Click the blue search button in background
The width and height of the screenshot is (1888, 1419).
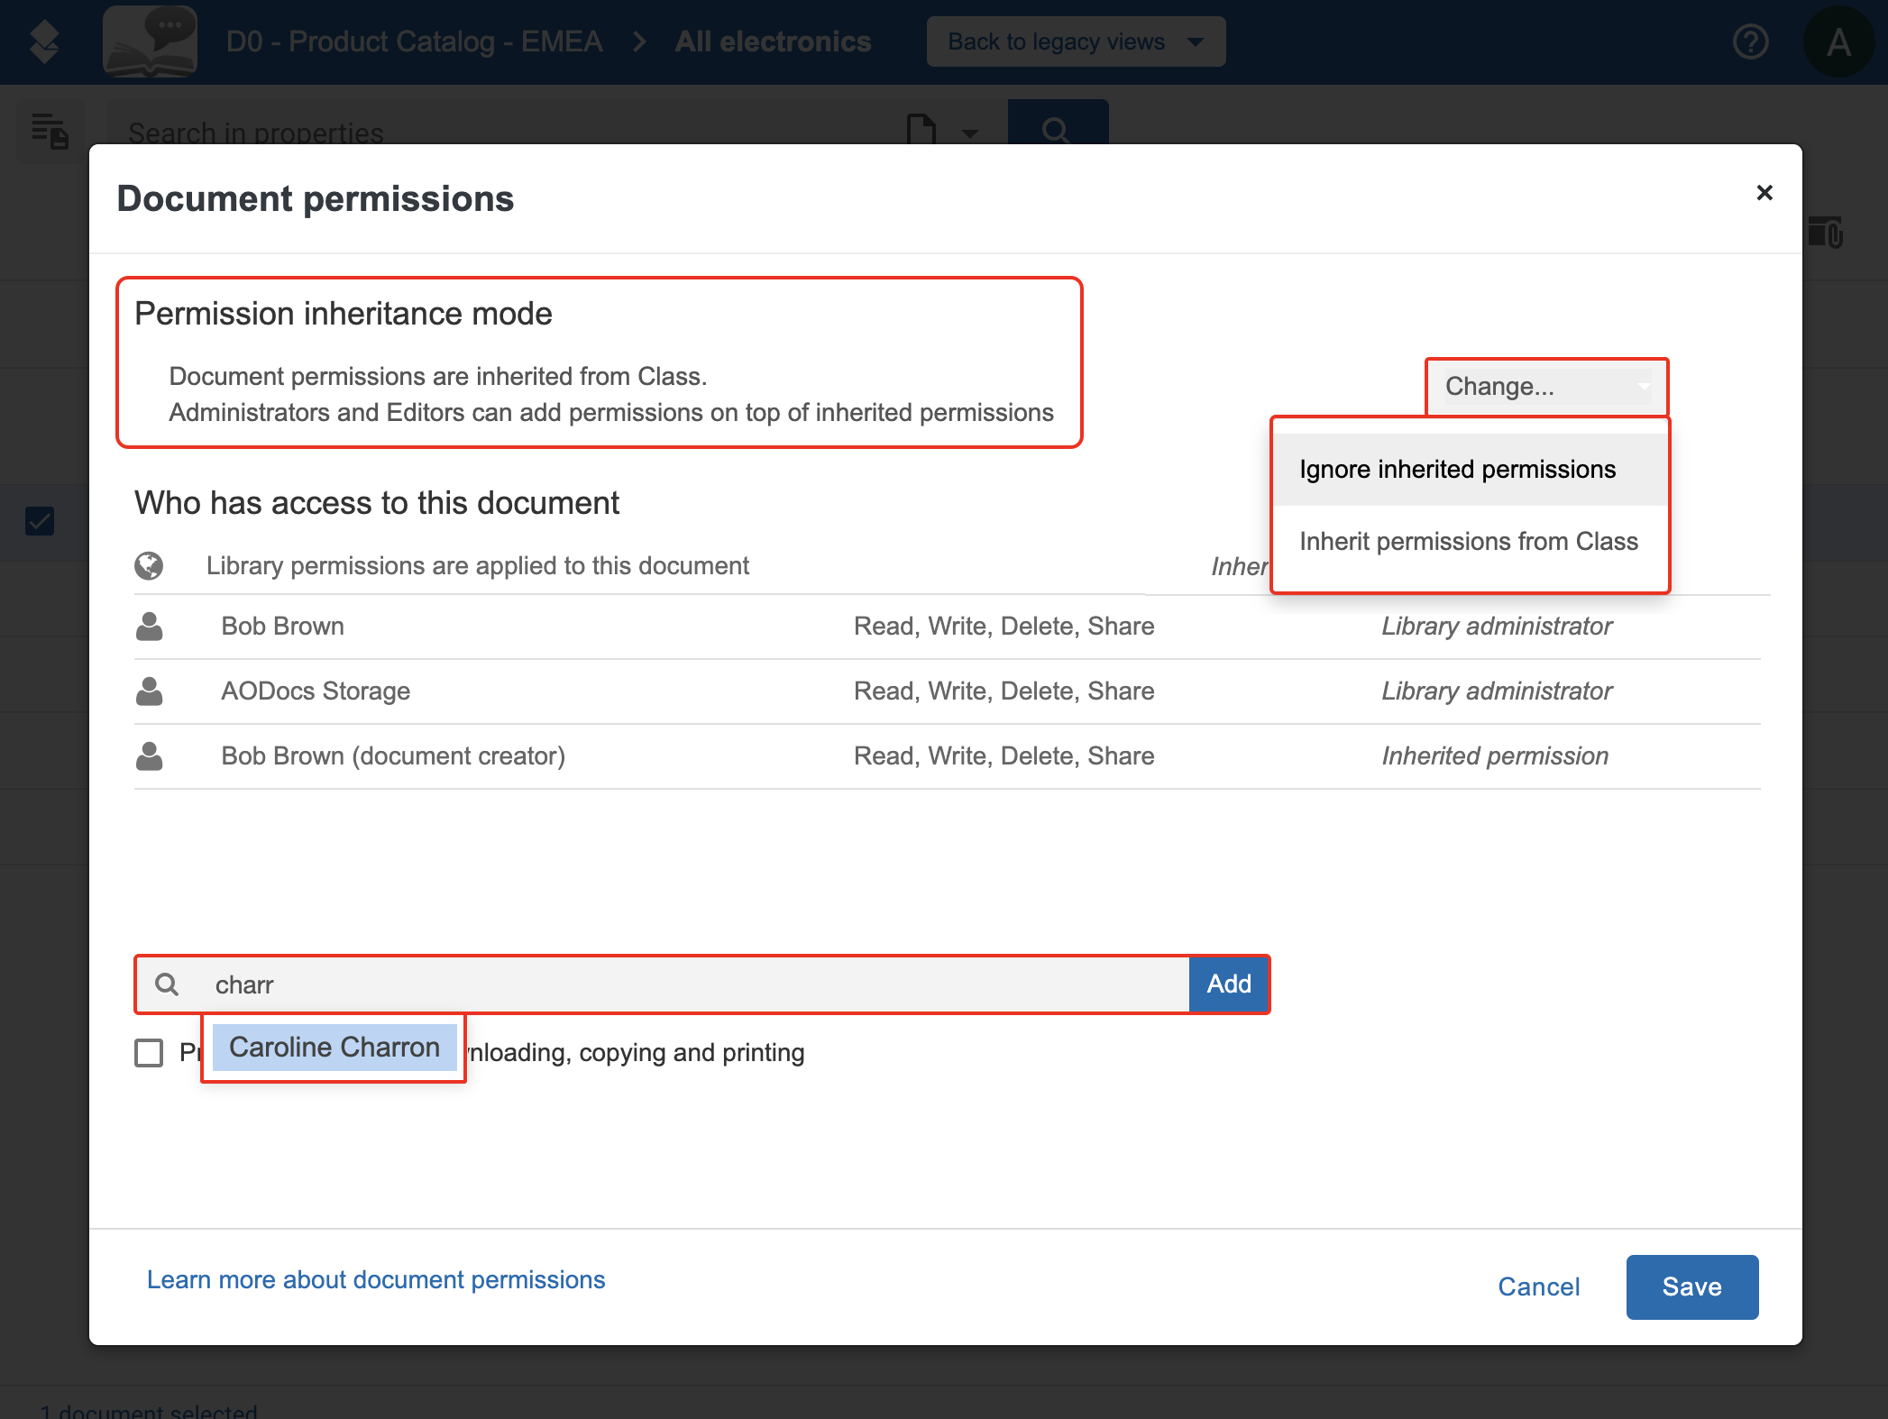pos(1058,123)
